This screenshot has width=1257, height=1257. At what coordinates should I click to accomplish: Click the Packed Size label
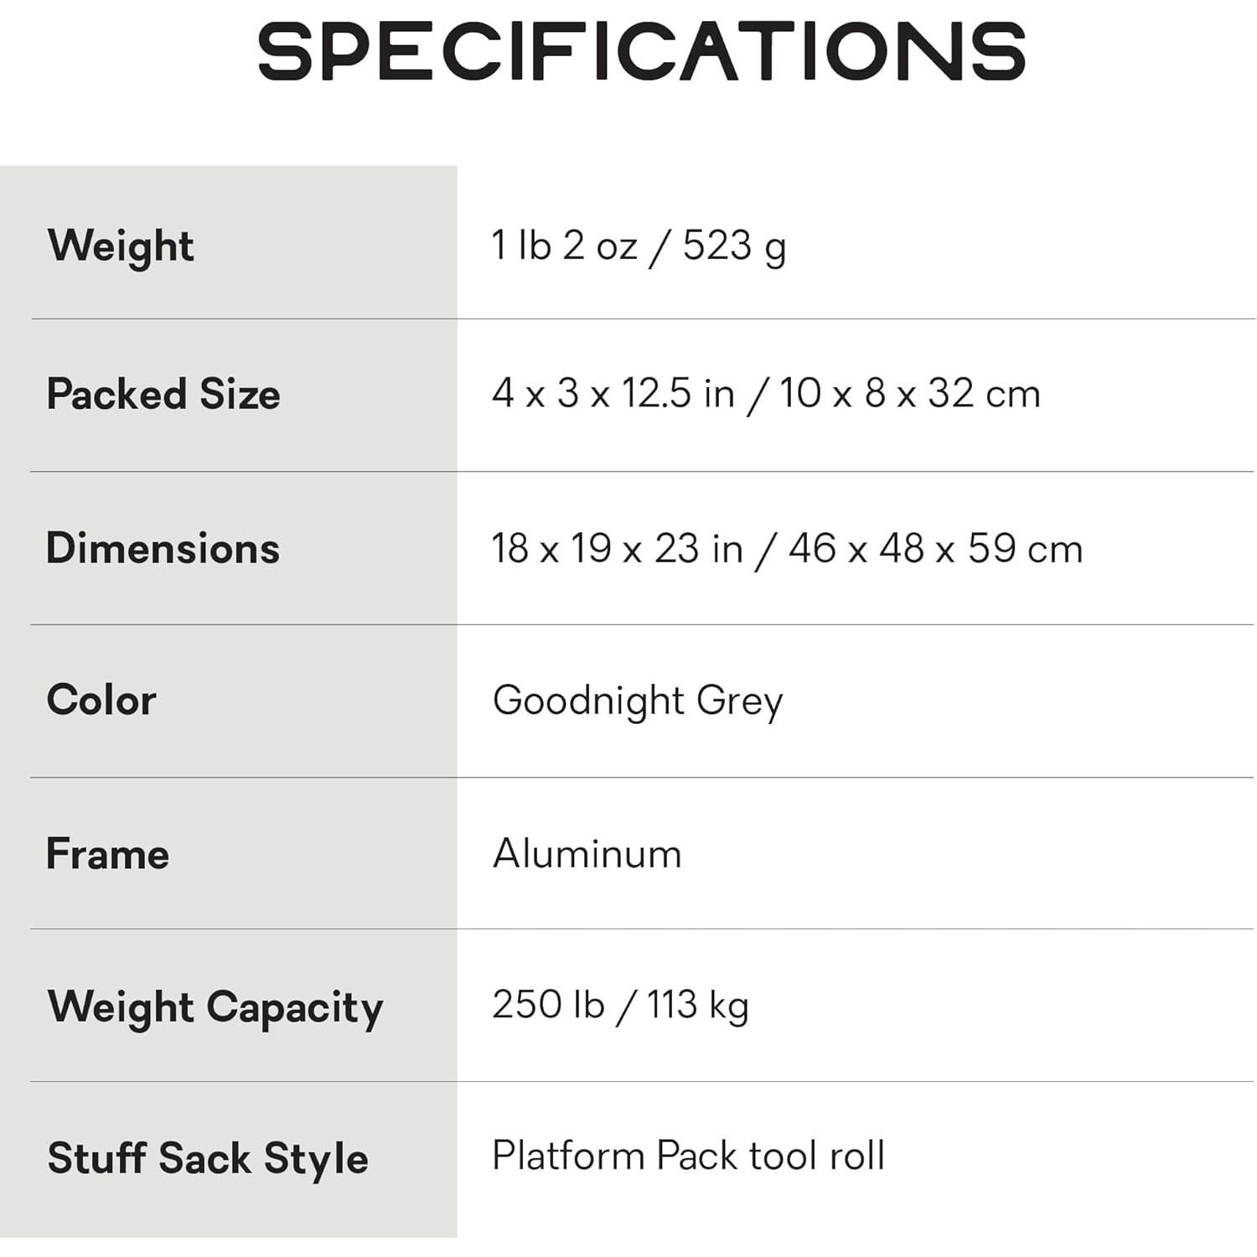click(x=163, y=394)
